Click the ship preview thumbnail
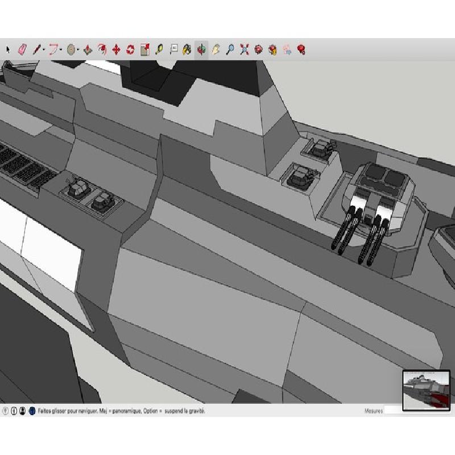The image size is (455, 455). pyautogui.click(x=426, y=390)
